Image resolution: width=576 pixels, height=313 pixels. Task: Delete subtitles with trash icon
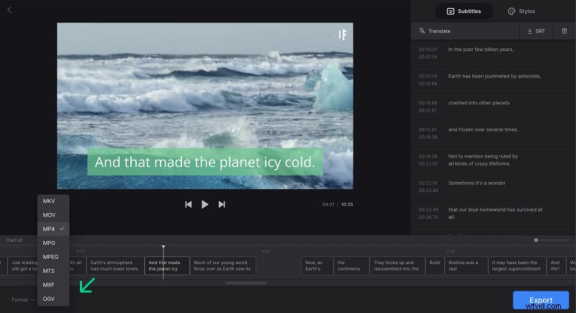564,31
